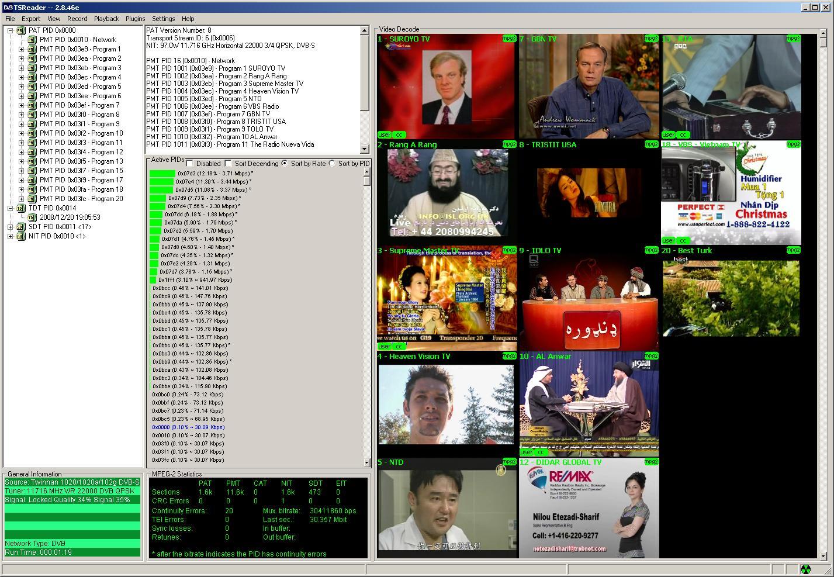
Task: Click the Active PIDs list scroll-down arrow
Action: point(367,462)
